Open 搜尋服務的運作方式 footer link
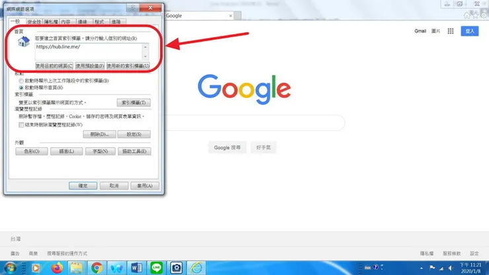The height and width of the screenshot is (275, 489). pyautogui.click(x=67, y=253)
